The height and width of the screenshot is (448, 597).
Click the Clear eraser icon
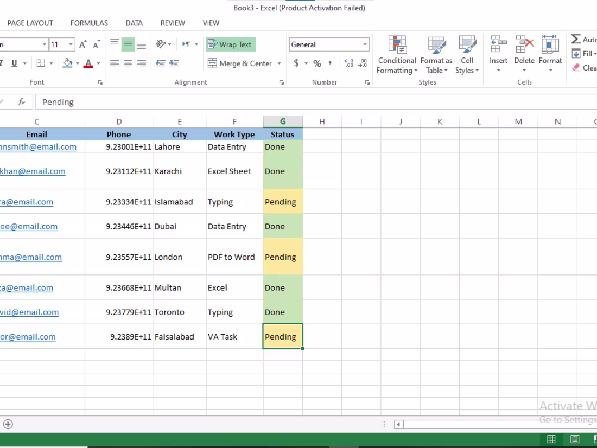point(576,67)
